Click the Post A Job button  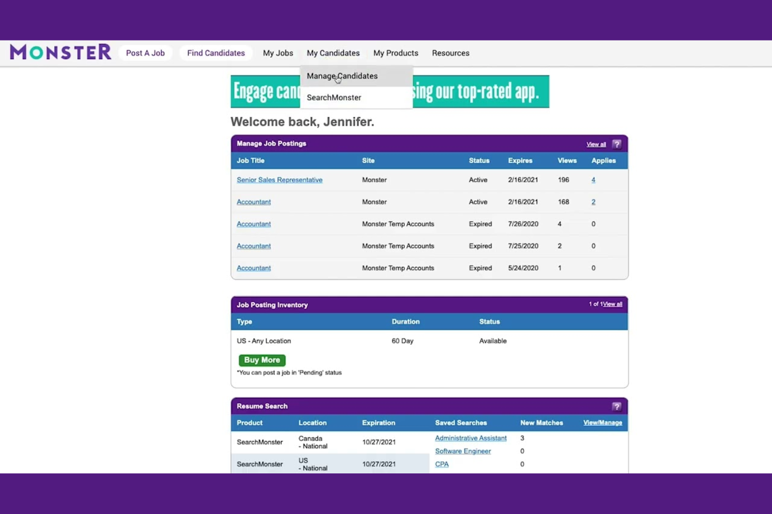point(145,53)
